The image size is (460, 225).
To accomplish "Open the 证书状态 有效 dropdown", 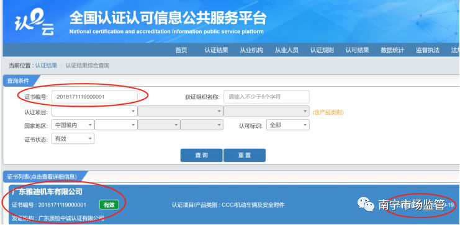I will tap(73, 139).
